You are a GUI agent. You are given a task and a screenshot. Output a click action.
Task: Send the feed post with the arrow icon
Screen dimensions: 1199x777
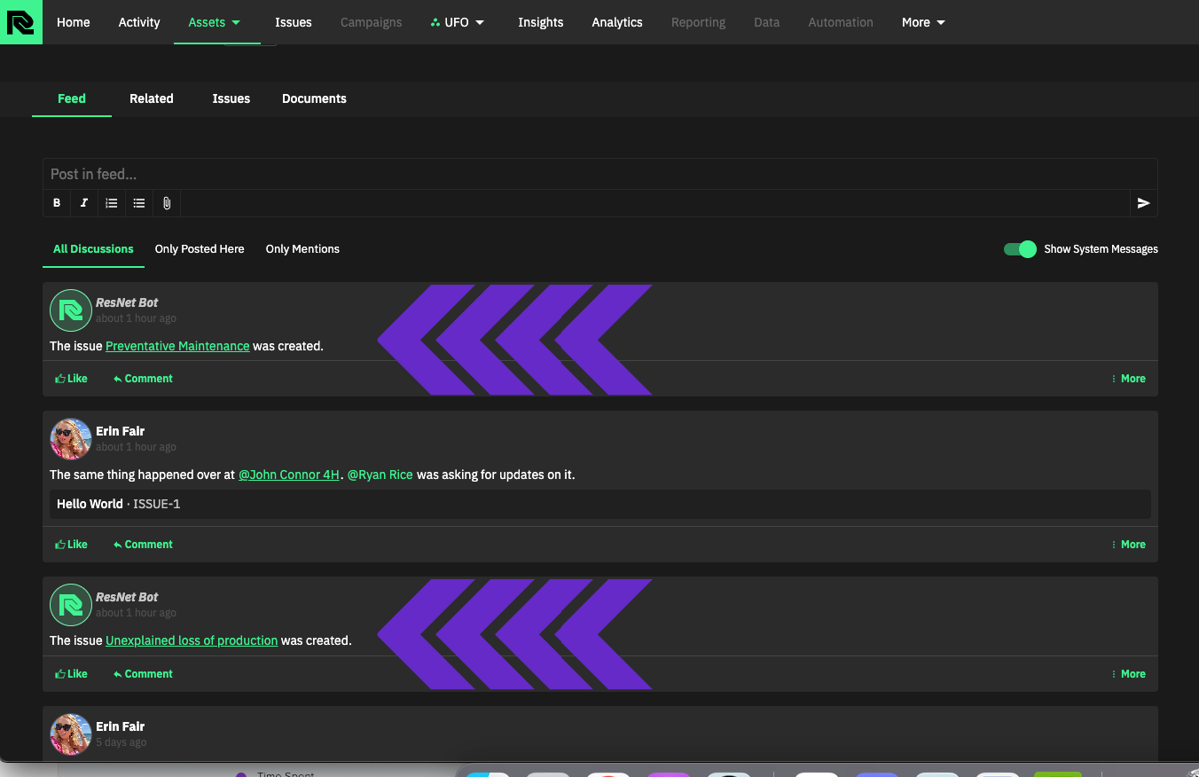(x=1143, y=203)
